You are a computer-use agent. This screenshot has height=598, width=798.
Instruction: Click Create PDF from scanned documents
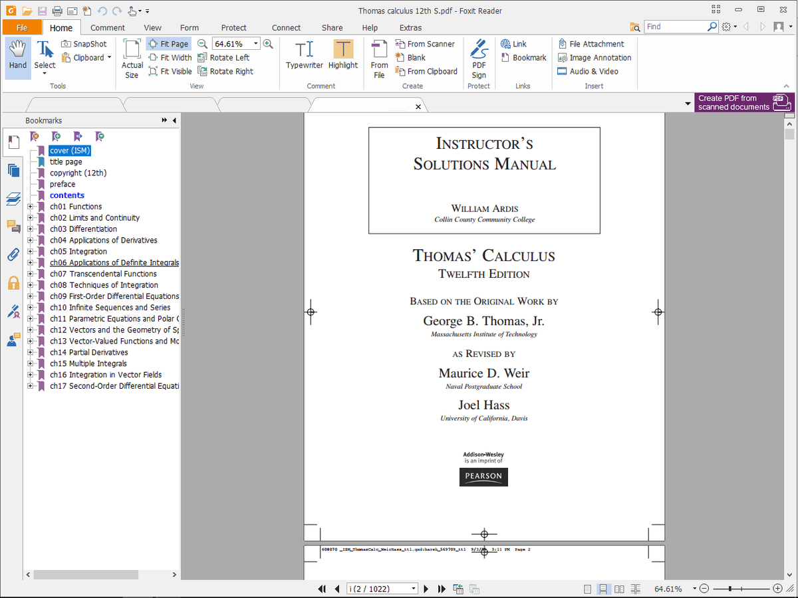(x=743, y=102)
